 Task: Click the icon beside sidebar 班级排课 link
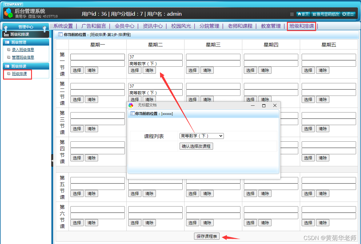[x=9, y=74]
